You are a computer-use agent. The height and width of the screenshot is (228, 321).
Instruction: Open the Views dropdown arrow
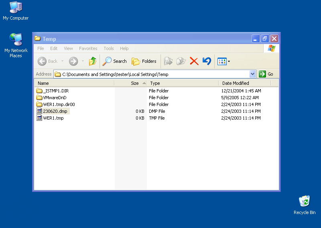[229, 61]
